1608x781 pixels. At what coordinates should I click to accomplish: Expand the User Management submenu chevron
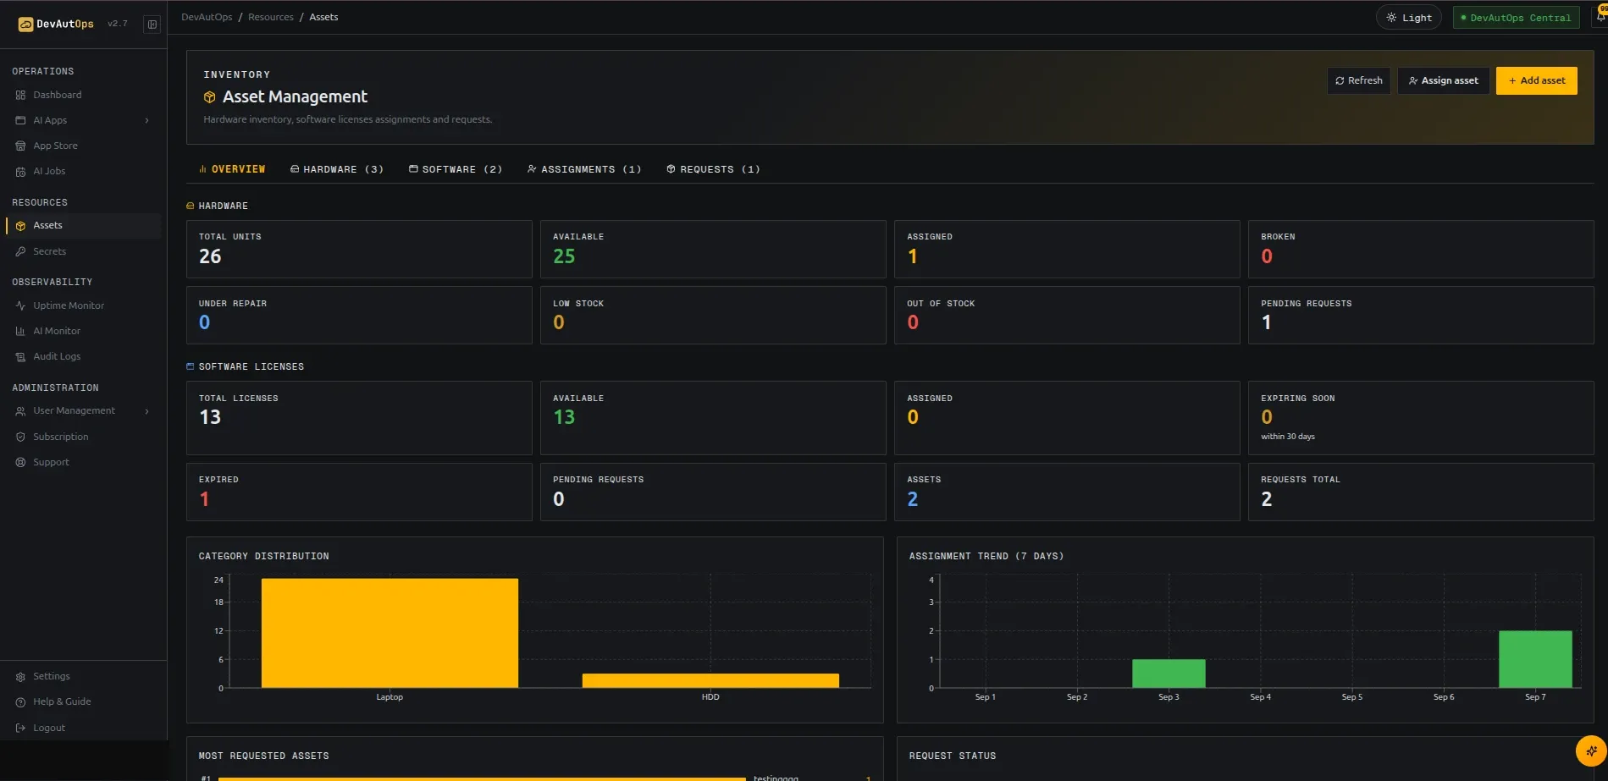click(147, 411)
